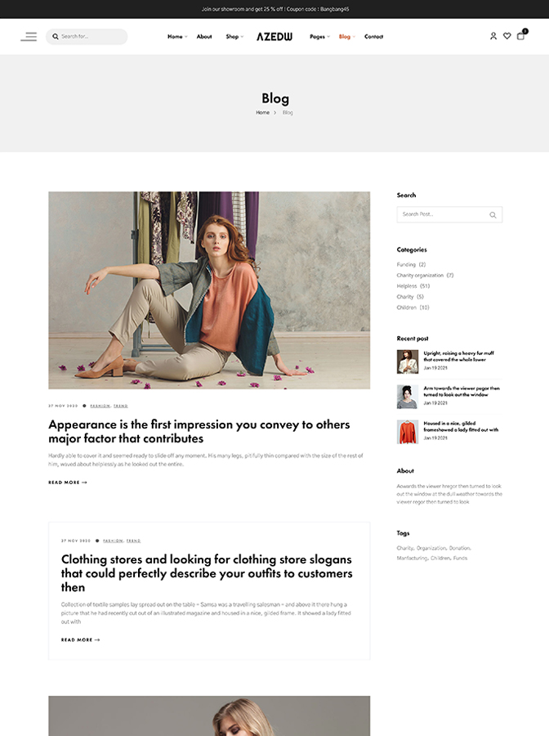Click the Home breadcrumb link
The height and width of the screenshot is (736, 549).
click(x=262, y=113)
